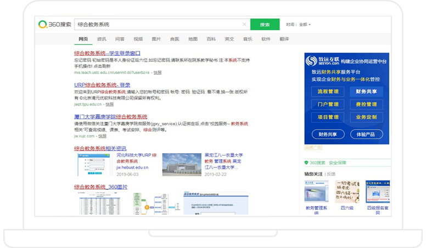Open 黑龙江八一农垦大学 教务管理系统 news link
This screenshot has height=248, width=426.
pos(223,161)
